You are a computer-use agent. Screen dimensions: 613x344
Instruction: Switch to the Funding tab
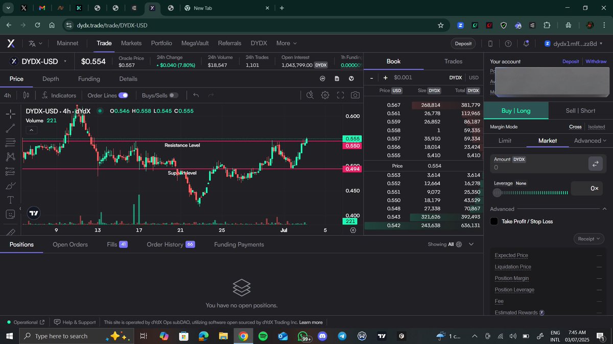coord(89,79)
